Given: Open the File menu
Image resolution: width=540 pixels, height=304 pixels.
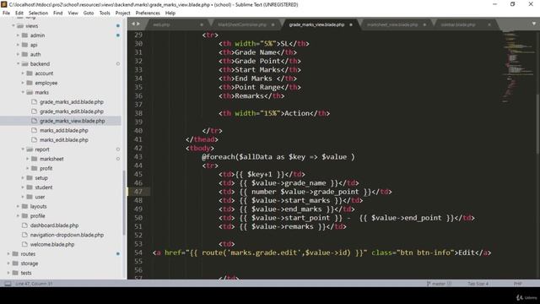Looking at the screenshot, I should click(6, 14).
